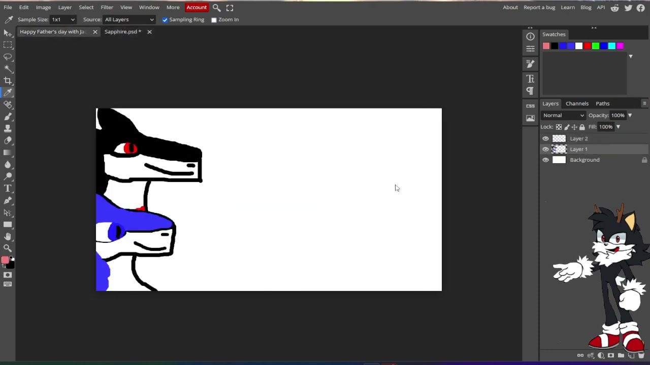
Task: Open the Character panel icon
Action: click(530, 79)
